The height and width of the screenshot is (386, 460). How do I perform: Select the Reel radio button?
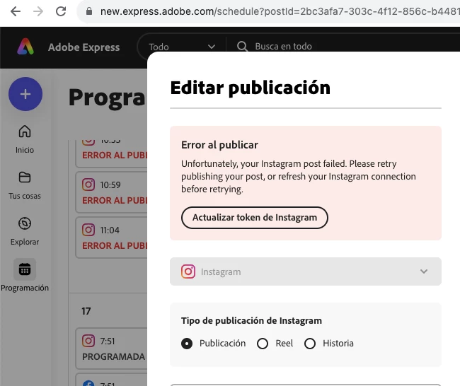point(263,344)
